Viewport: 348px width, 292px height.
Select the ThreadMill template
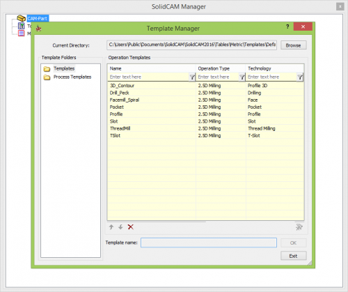point(120,128)
